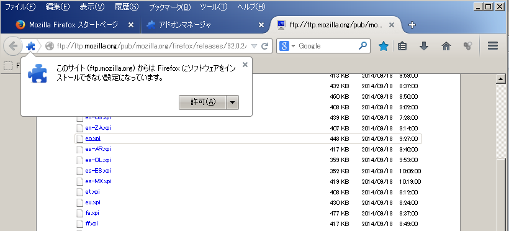
Task: Close the Mozilla Firefox スタートページ tab
Action: (x=131, y=25)
